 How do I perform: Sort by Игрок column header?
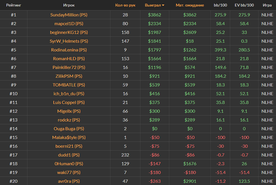[69, 5]
